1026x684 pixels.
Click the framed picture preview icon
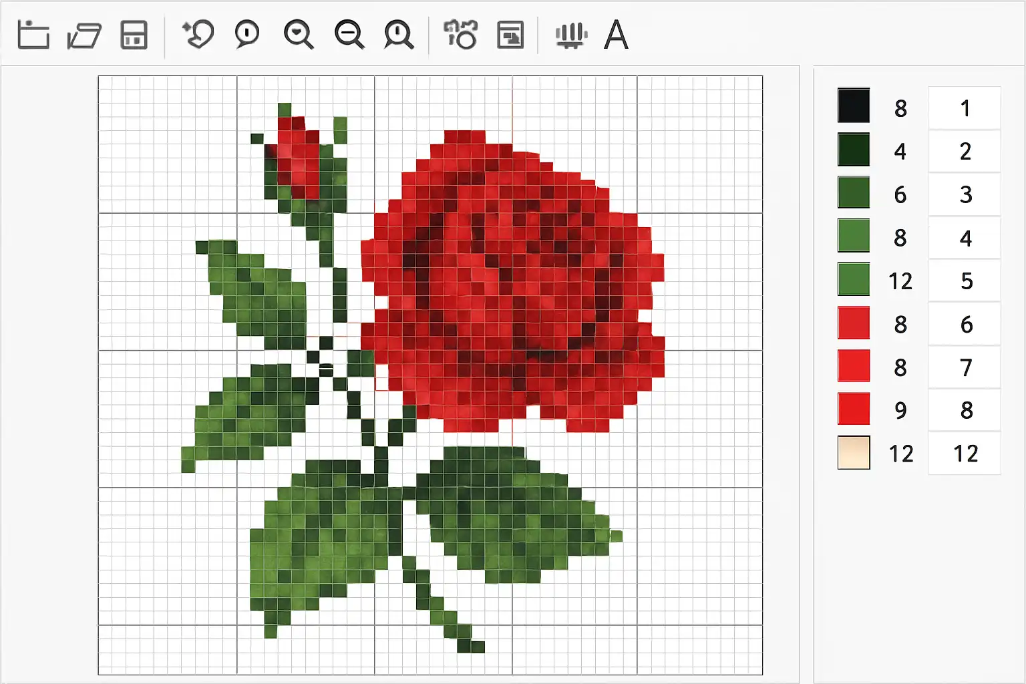coord(510,35)
